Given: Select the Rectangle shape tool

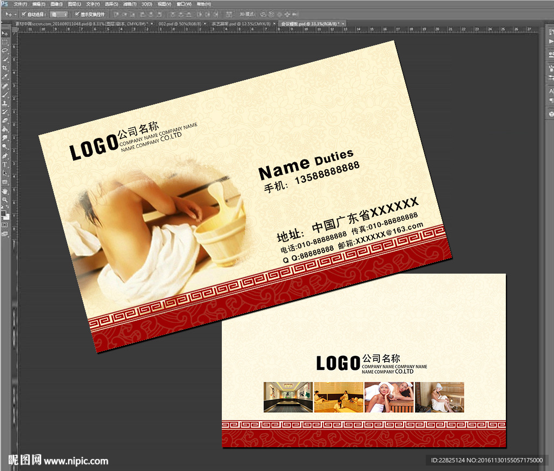Looking at the screenshot, I should [5, 182].
